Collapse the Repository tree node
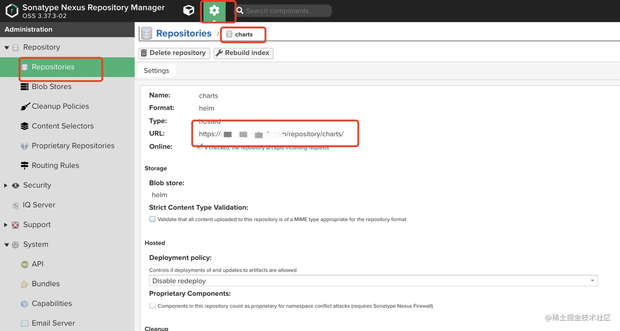Viewport: 620px width, 331px height. (7, 47)
